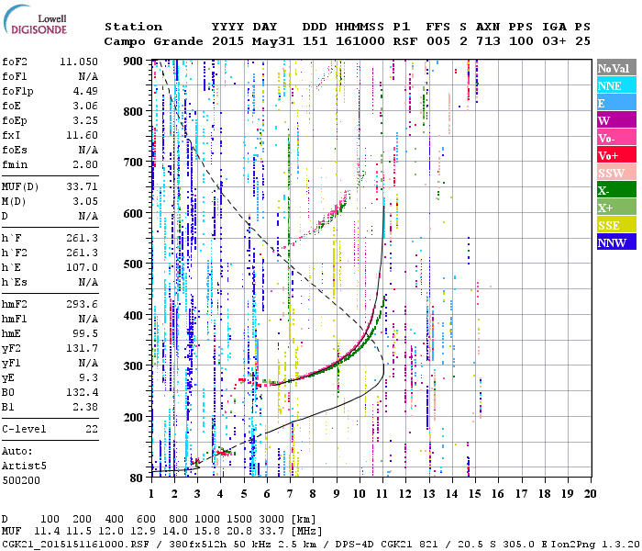
Task: Click the 500 km height axis label
Action: pyautogui.click(x=133, y=264)
